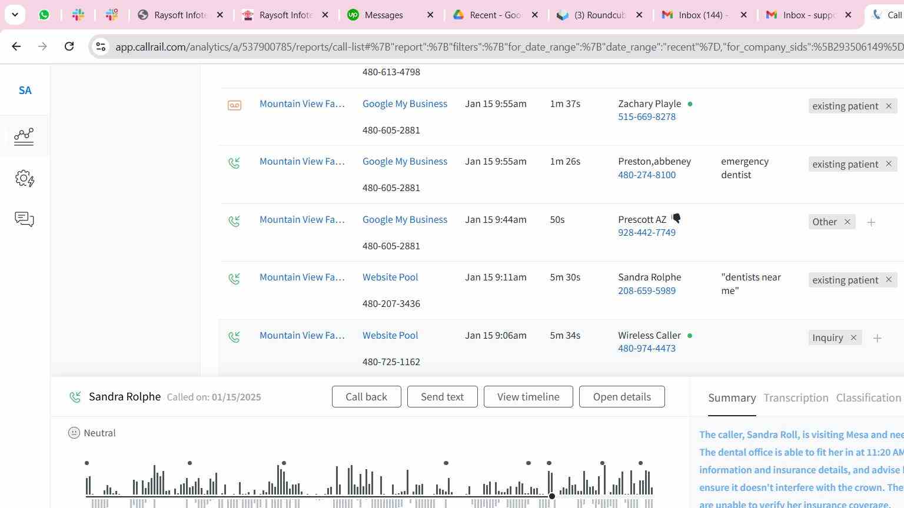The width and height of the screenshot is (904, 508).
Task: Open the Analytics sidebar icon
Action: [x=24, y=136]
